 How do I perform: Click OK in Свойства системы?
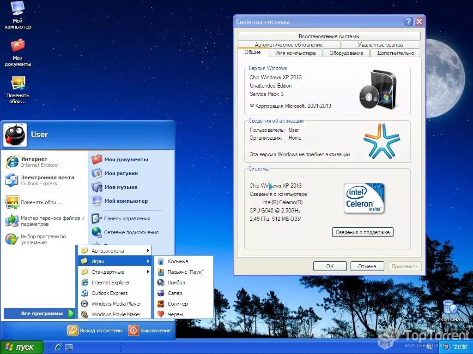(330, 266)
